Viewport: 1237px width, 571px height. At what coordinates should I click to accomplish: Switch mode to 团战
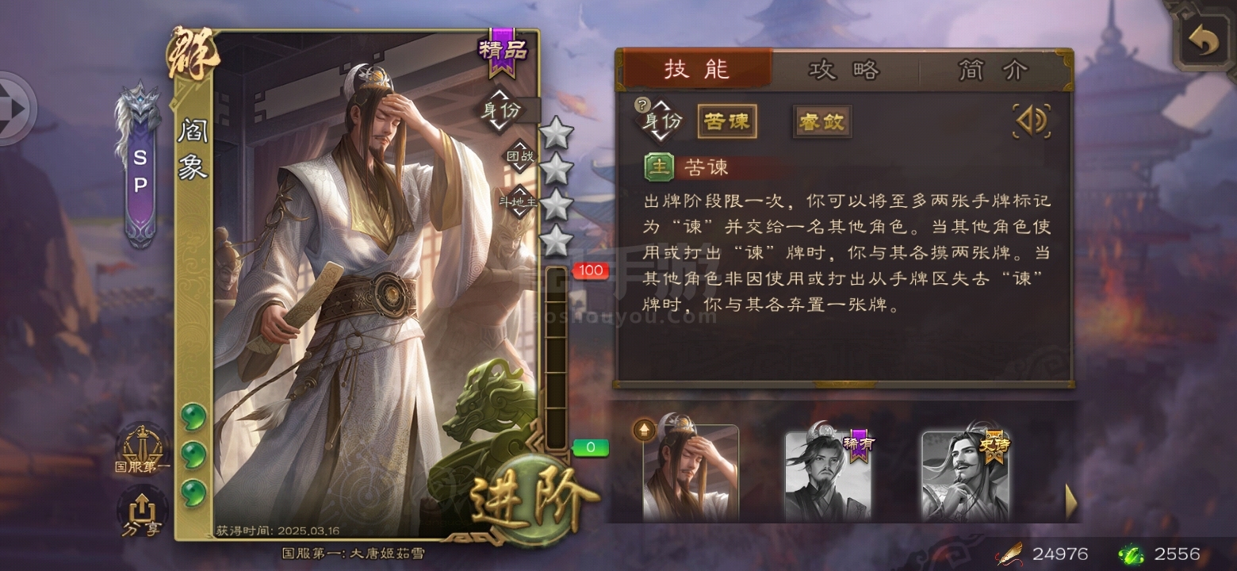pyautogui.click(x=521, y=156)
